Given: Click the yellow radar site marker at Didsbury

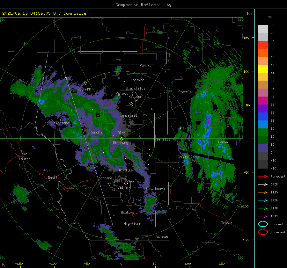Looking at the screenshot, I should click(x=121, y=139).
